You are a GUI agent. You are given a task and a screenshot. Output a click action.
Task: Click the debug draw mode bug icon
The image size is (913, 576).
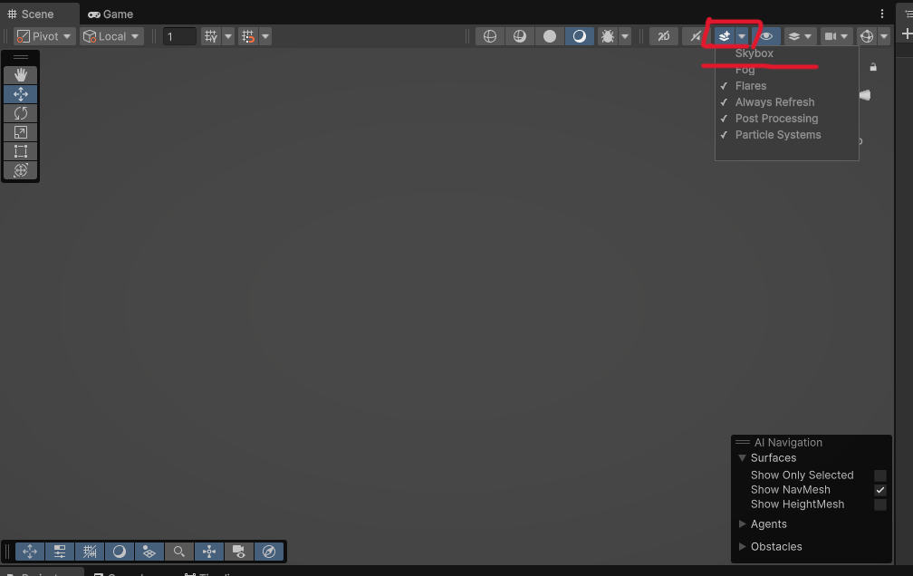click(608, 36)
